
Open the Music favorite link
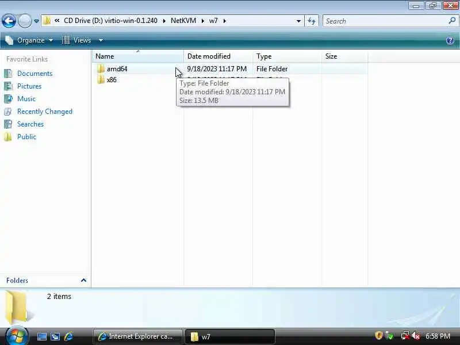click(26, 98)
